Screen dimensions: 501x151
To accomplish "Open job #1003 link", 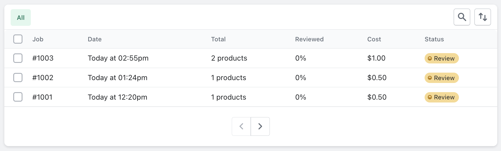I will click(x=43, y=58).
